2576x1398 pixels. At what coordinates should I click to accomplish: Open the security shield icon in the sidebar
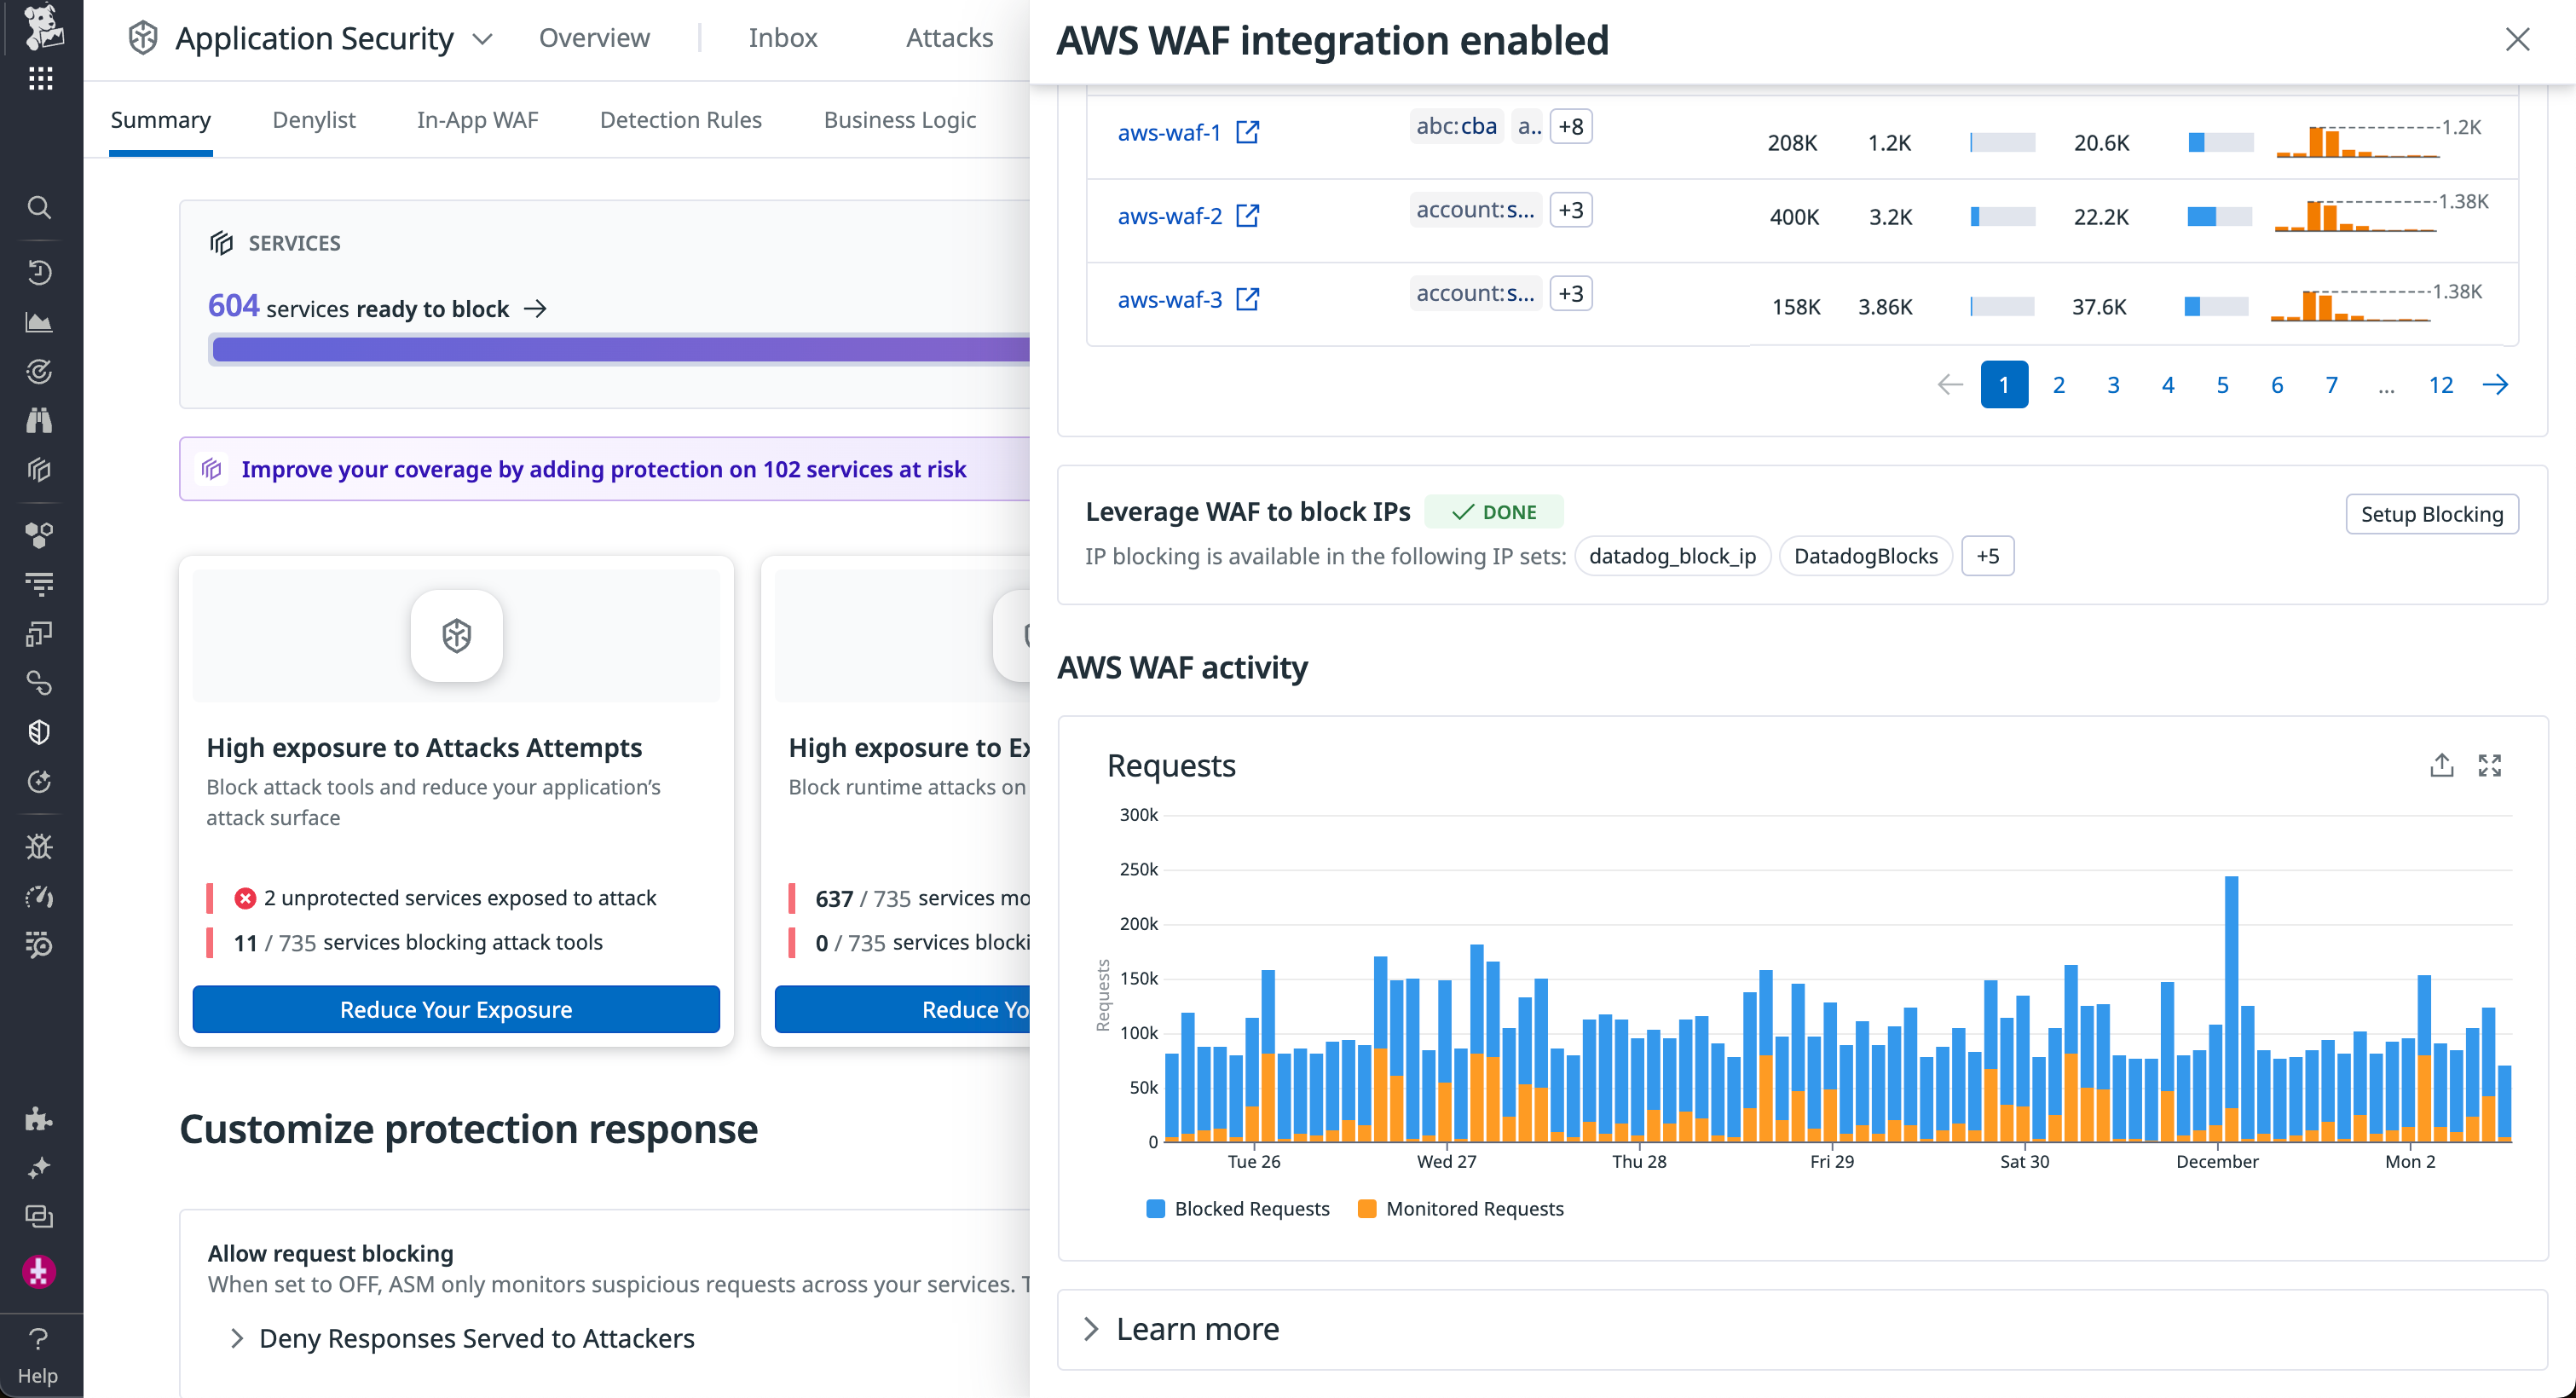coord(40,731)
